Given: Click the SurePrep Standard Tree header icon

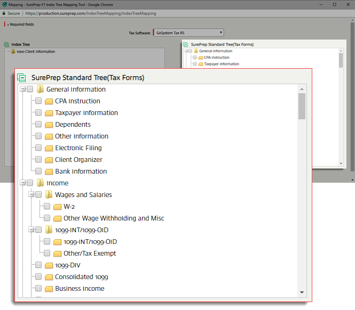Looking at the screenshot, I should click(x=21, y=78).
